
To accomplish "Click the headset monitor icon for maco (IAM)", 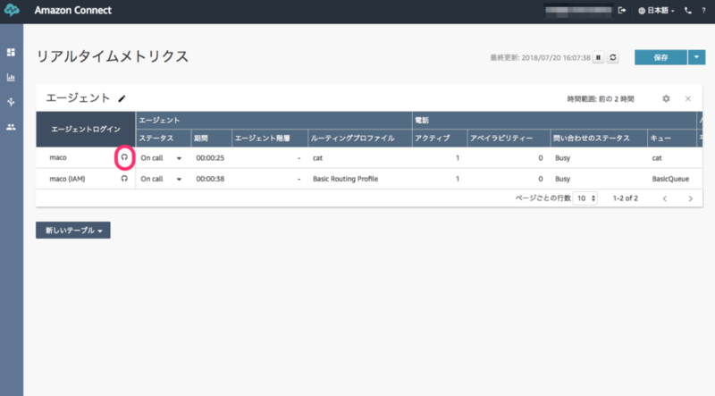I will pos(124,179).
